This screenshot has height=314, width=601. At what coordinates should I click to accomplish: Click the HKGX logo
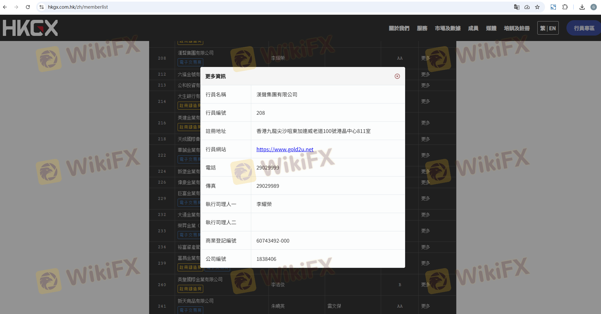coord(30,28)
